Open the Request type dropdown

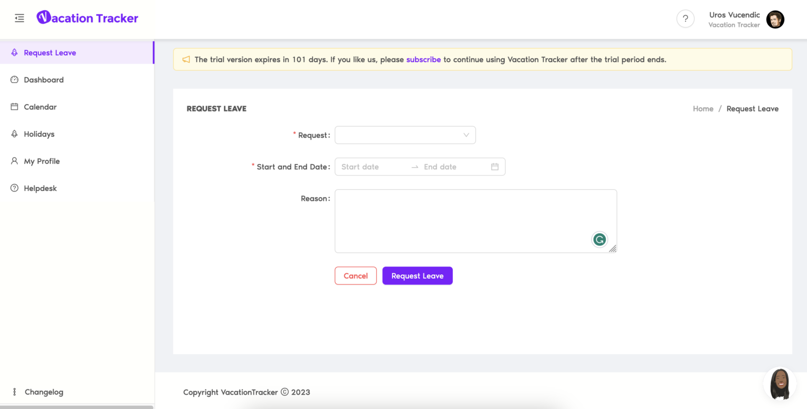click(405, 135)
